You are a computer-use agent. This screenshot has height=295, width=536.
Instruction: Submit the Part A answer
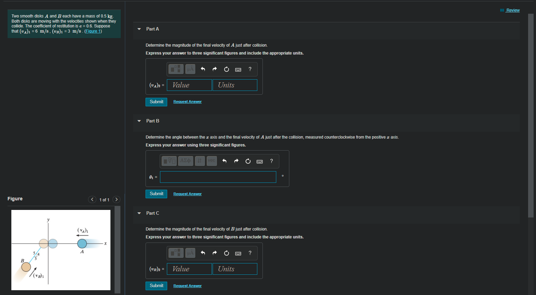point(156,102)
